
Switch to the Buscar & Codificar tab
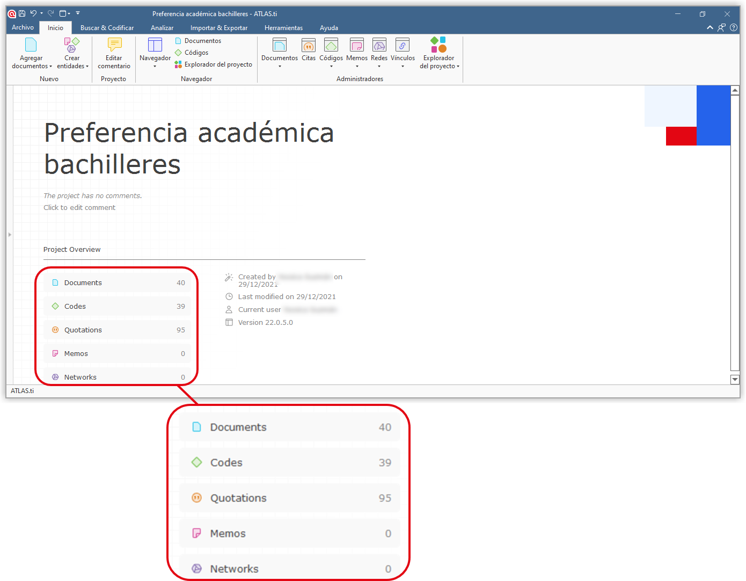[x=107, y=28]
